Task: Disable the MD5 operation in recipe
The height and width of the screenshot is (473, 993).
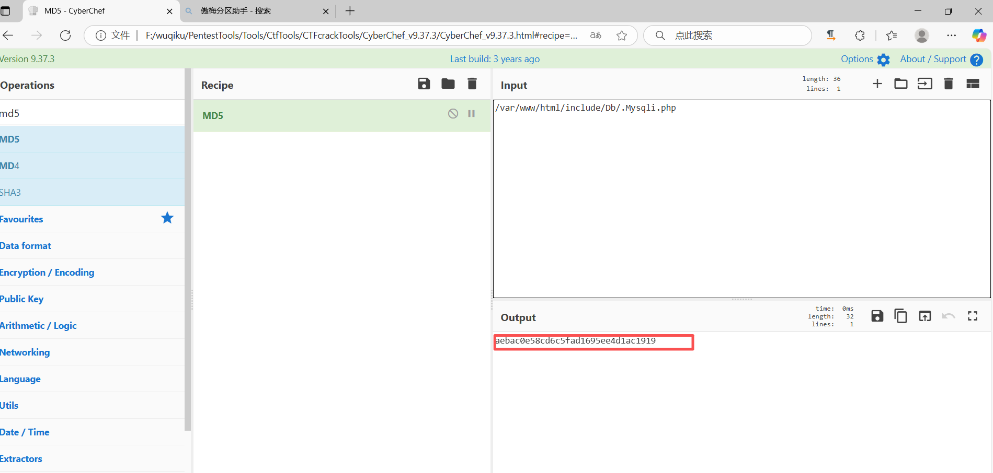Action: 453,113
